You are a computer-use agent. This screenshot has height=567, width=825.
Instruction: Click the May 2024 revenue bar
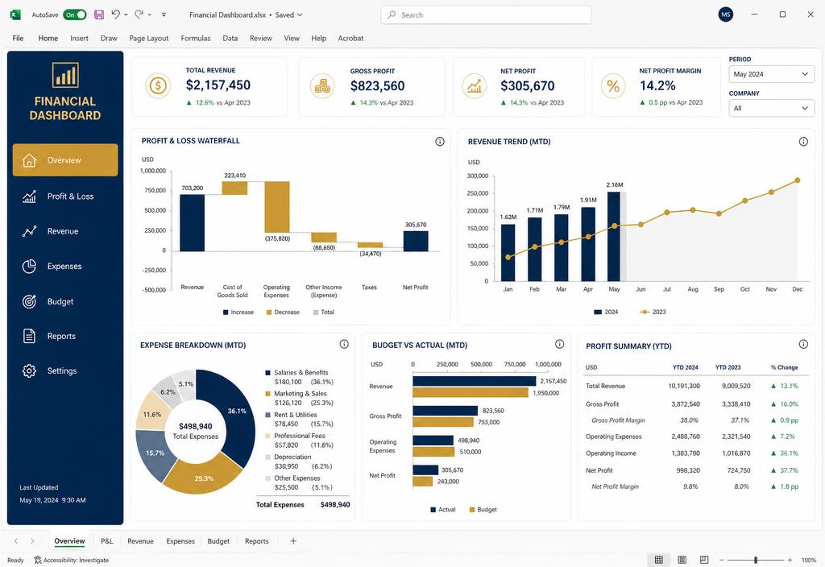(x=613, y=236)
